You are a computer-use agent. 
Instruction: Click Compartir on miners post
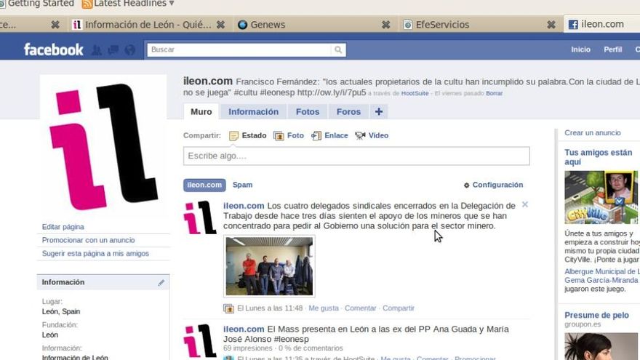coord(399,308)
